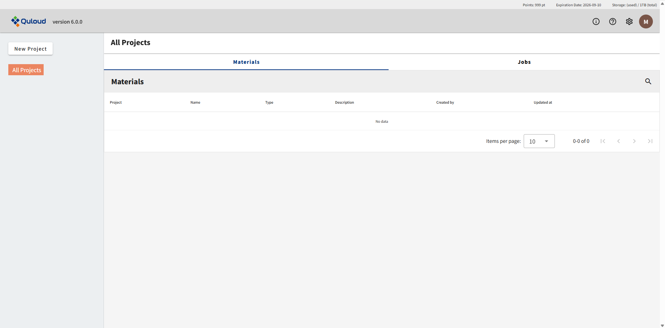Viewport: 665px width, 328px height.
Task: Click the Quloud logo icon
Action: pos(15,21)
